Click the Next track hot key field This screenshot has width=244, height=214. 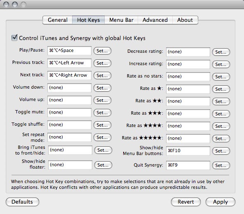(x=69, y=75)
